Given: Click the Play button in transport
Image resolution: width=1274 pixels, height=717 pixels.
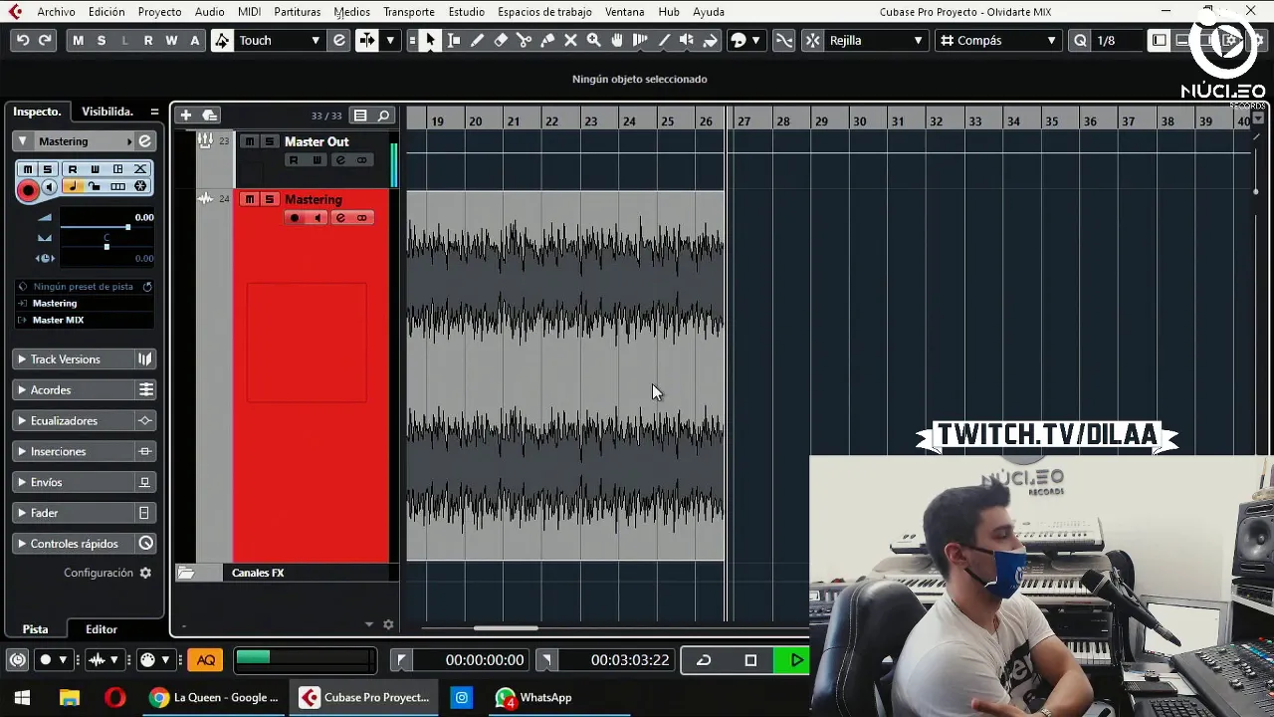Looking at the screenshot, I should pos(796,660).
